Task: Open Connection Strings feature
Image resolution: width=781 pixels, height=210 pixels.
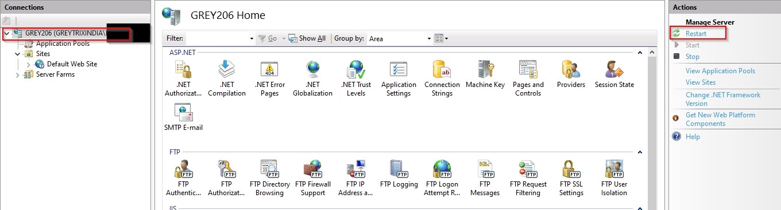Action: tap(442, 78)
